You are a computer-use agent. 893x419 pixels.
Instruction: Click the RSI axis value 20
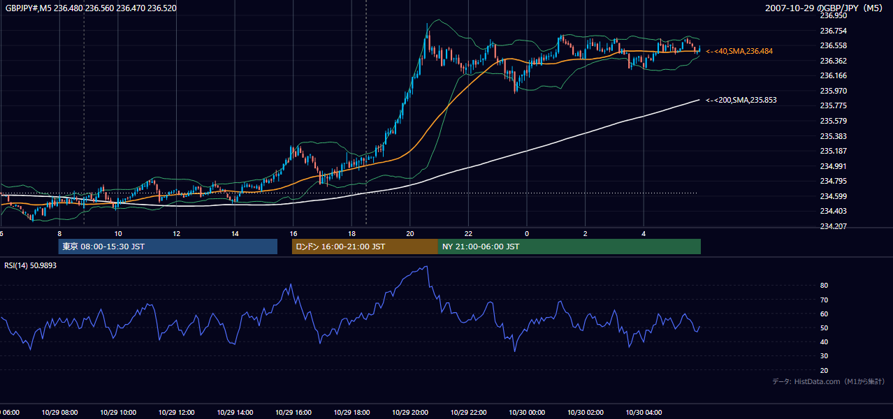tap(824, 371)
